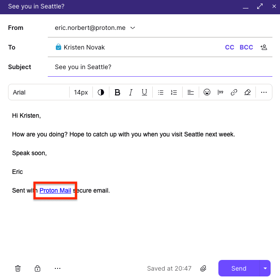
Task: Open the font color picker
Action: tap(101, 92)
